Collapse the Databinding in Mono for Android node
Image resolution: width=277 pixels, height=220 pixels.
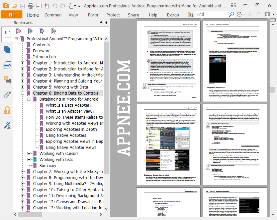(x=29, y=99)
